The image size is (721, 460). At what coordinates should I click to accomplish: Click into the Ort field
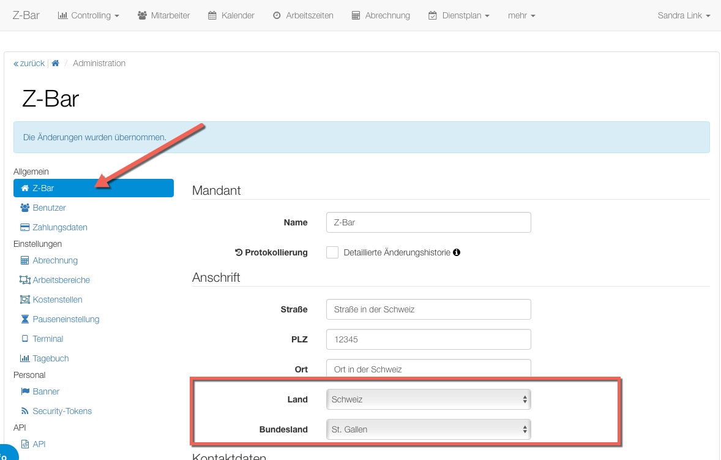pyautogui.click(x=428, y=369)
